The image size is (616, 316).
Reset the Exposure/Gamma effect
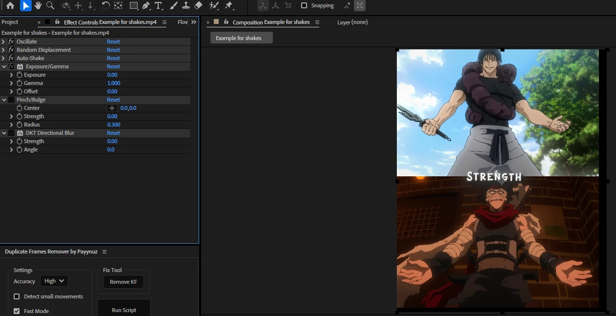113,66
